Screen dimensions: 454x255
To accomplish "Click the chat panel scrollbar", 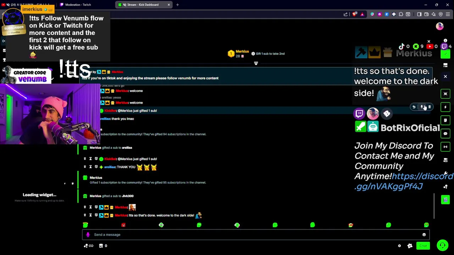I will coord(434,206).
